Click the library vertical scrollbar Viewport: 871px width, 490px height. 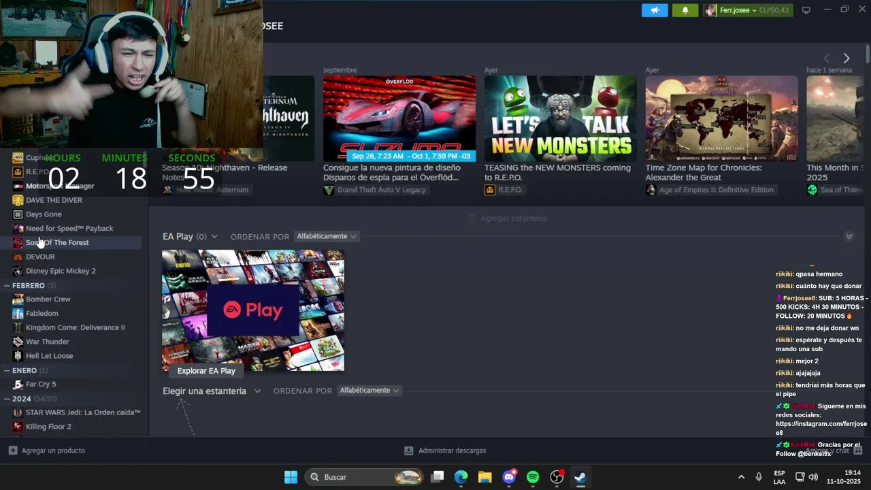(x=867, y=56)
